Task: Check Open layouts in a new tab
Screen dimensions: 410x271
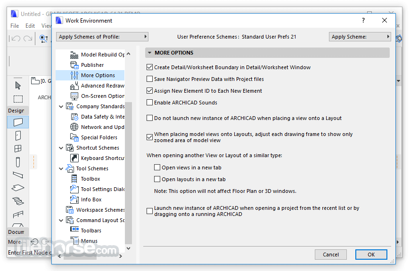Action: (157, 179)
